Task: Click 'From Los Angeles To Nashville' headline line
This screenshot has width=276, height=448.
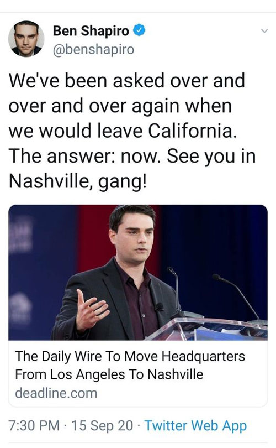Action: [109, 374]
